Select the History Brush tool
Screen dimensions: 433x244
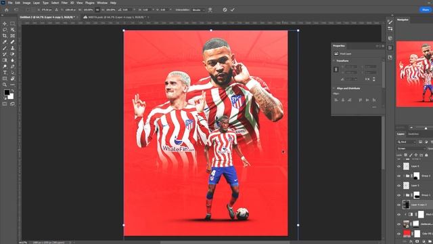(x=5, y=54)
